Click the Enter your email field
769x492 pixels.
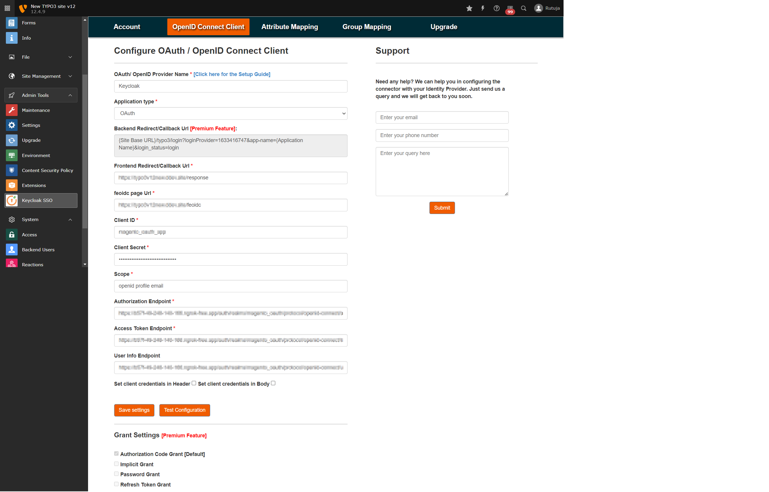point(442,117)
